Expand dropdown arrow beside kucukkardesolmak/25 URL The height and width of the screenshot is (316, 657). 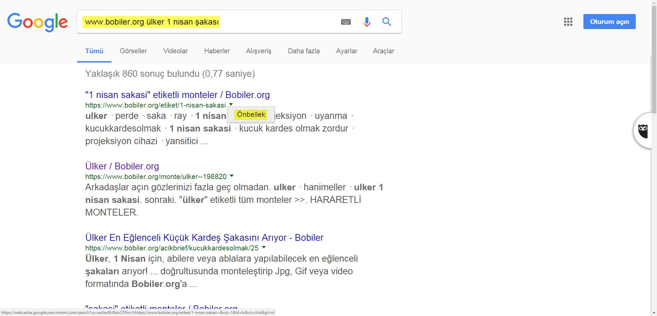264,247
